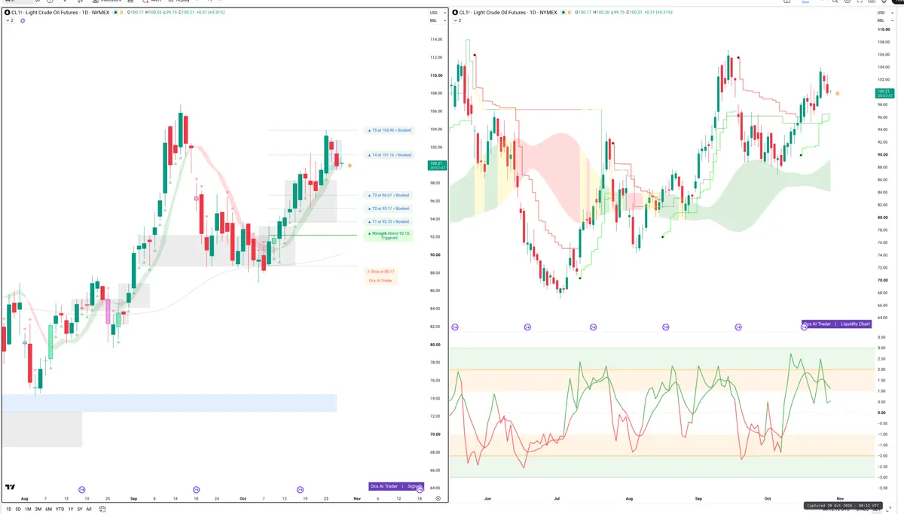Select the 6M time range
This screenshot has width=904, height=514.
[49, 509]
